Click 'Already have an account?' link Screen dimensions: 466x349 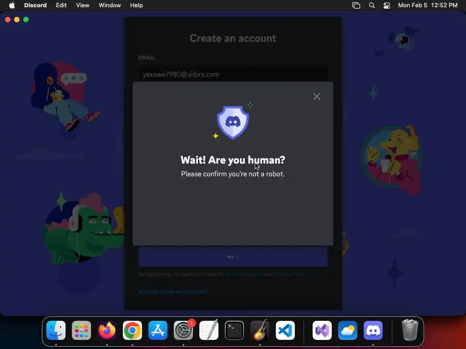[173, 291]
